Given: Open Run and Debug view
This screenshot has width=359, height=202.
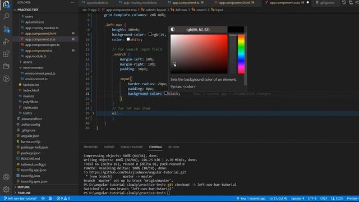Looking at the screenshot, I should [6, 42].
